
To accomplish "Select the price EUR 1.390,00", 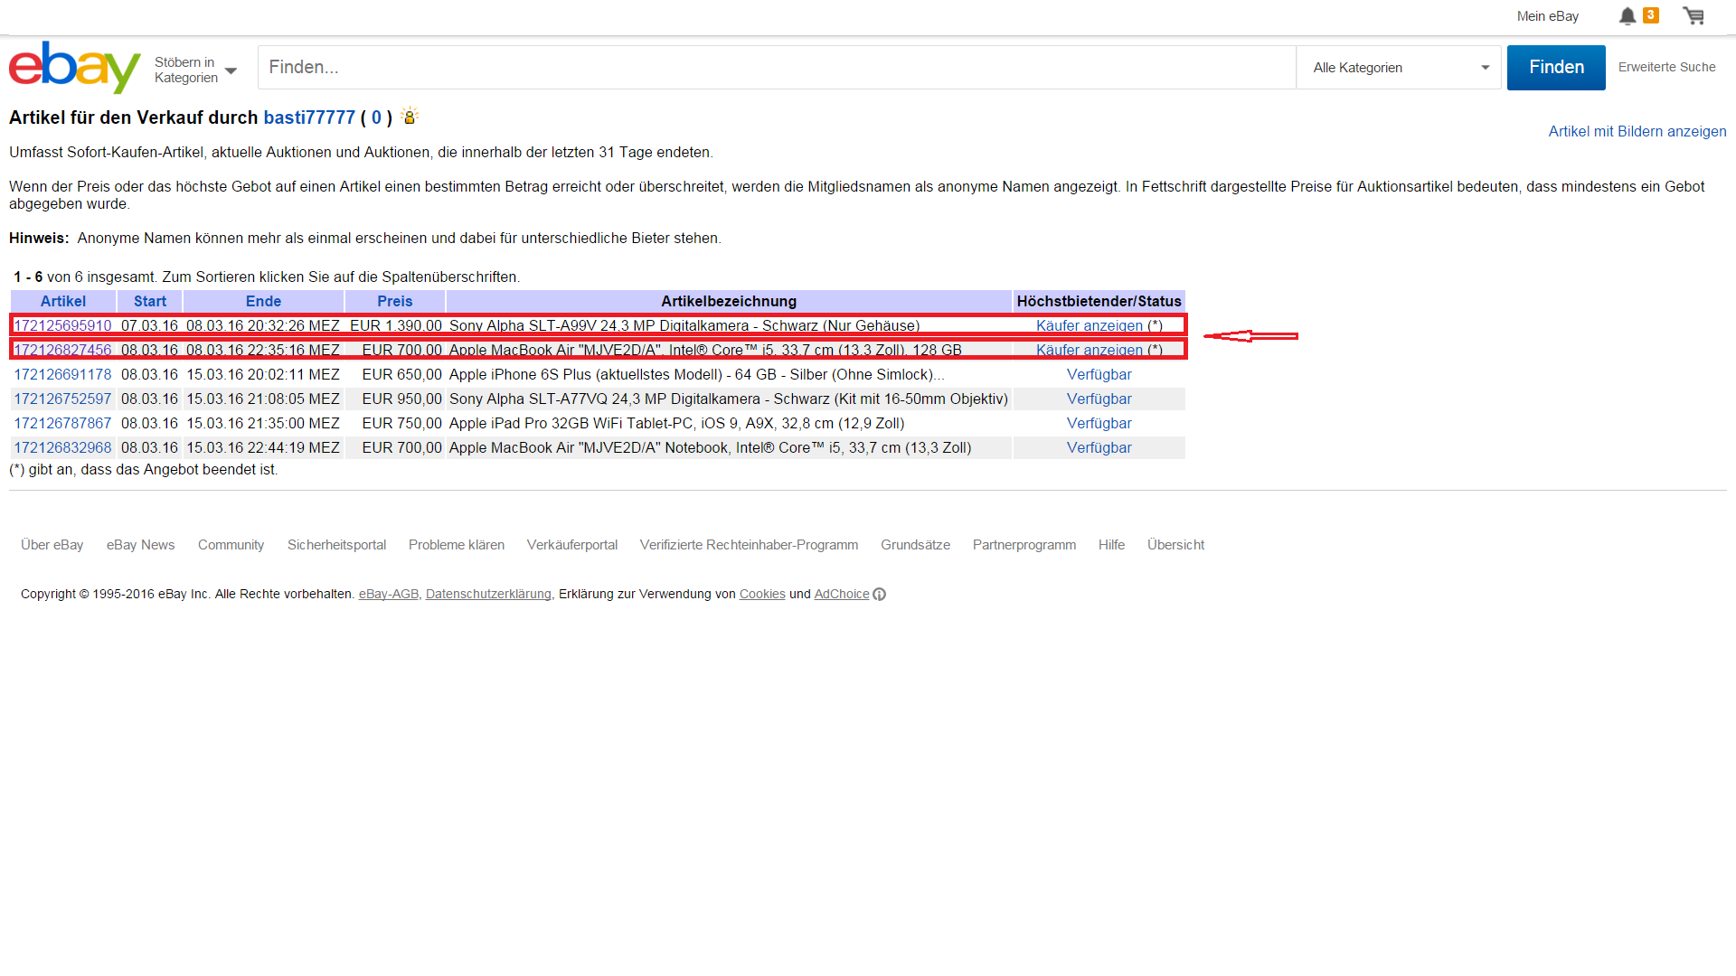I will (396, 325).
